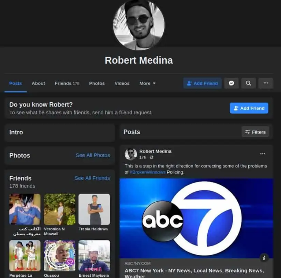Image resolution: width=281 pixels, height=278 pixels.
Task: Open the posts Filters button
Action: (x=255, y=132)
